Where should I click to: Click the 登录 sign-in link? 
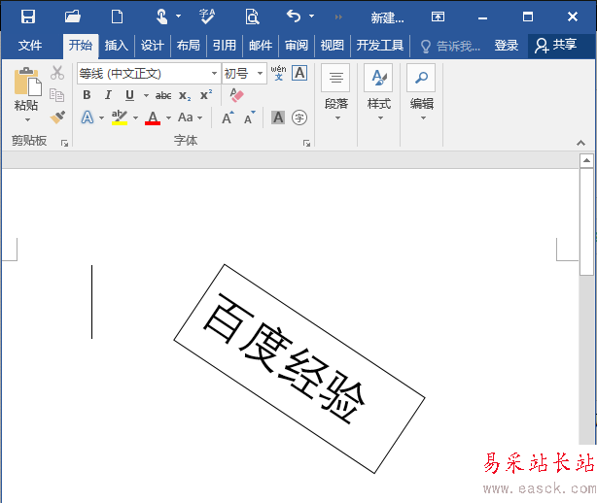pyautogui.click(x=506, y=46)
